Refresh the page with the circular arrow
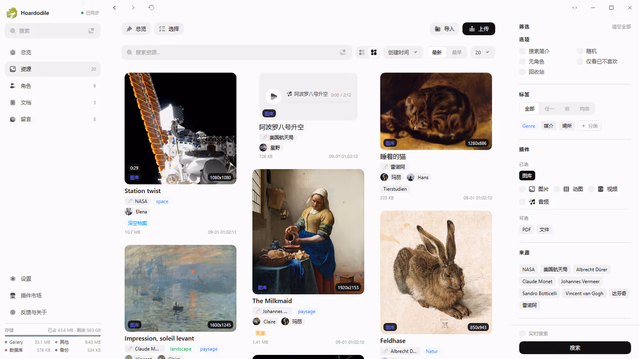Screen dimensions: 639x359 click(152, 8)
